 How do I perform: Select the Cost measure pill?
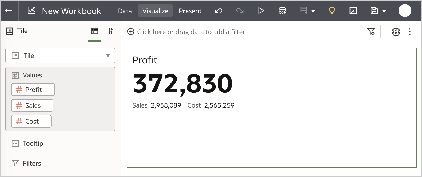[32, 121]
